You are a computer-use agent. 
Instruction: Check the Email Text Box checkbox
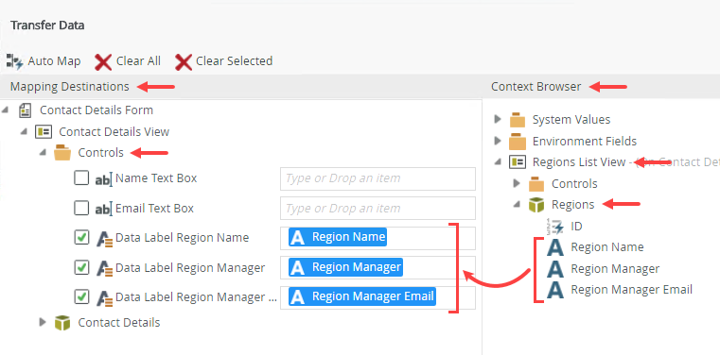81,209
